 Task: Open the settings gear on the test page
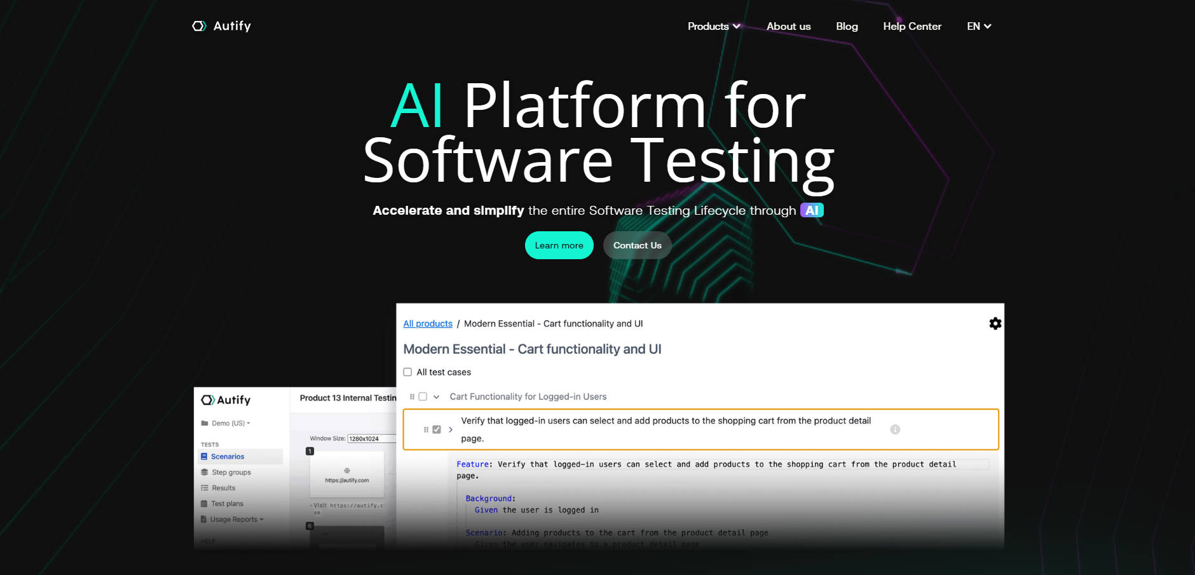tap(995, 323)
